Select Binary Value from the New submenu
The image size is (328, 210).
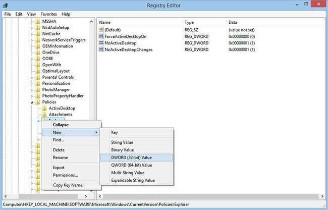tap(137, 150)
